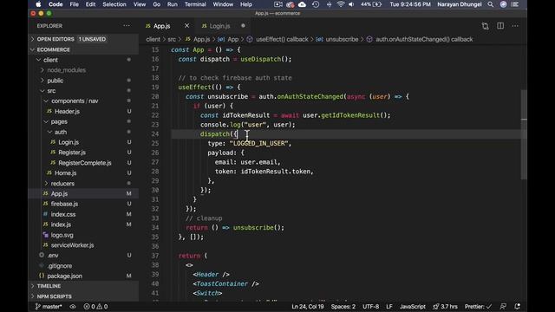The height and width of the screenshot is (312, 555).
Task: Open the Code application menu
Action: (55, 4)
